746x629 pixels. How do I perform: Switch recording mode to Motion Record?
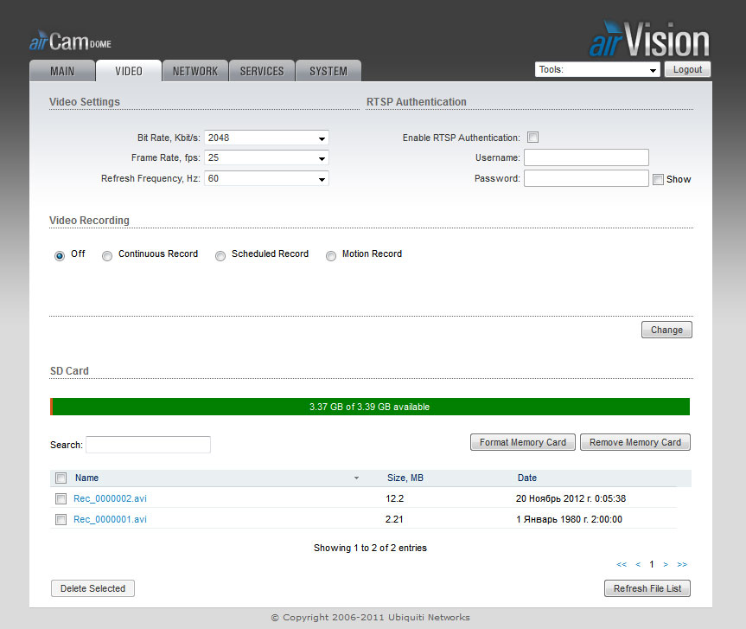click(x=330, y=255)
